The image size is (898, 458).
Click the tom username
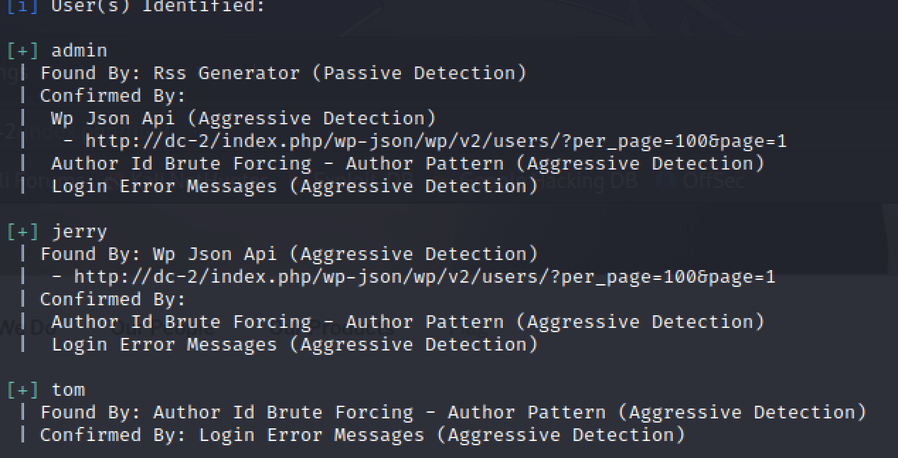(x=68, y=389)
